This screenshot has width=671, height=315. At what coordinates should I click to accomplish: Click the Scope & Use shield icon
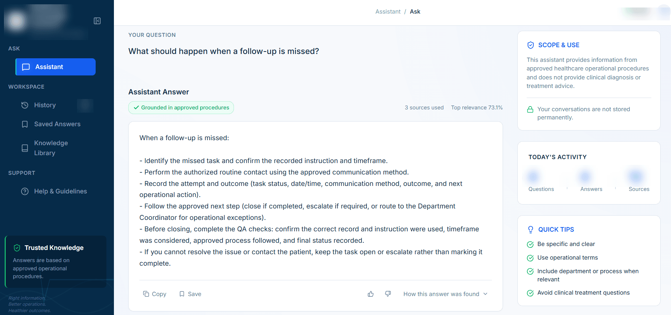[x=531, y=45]
